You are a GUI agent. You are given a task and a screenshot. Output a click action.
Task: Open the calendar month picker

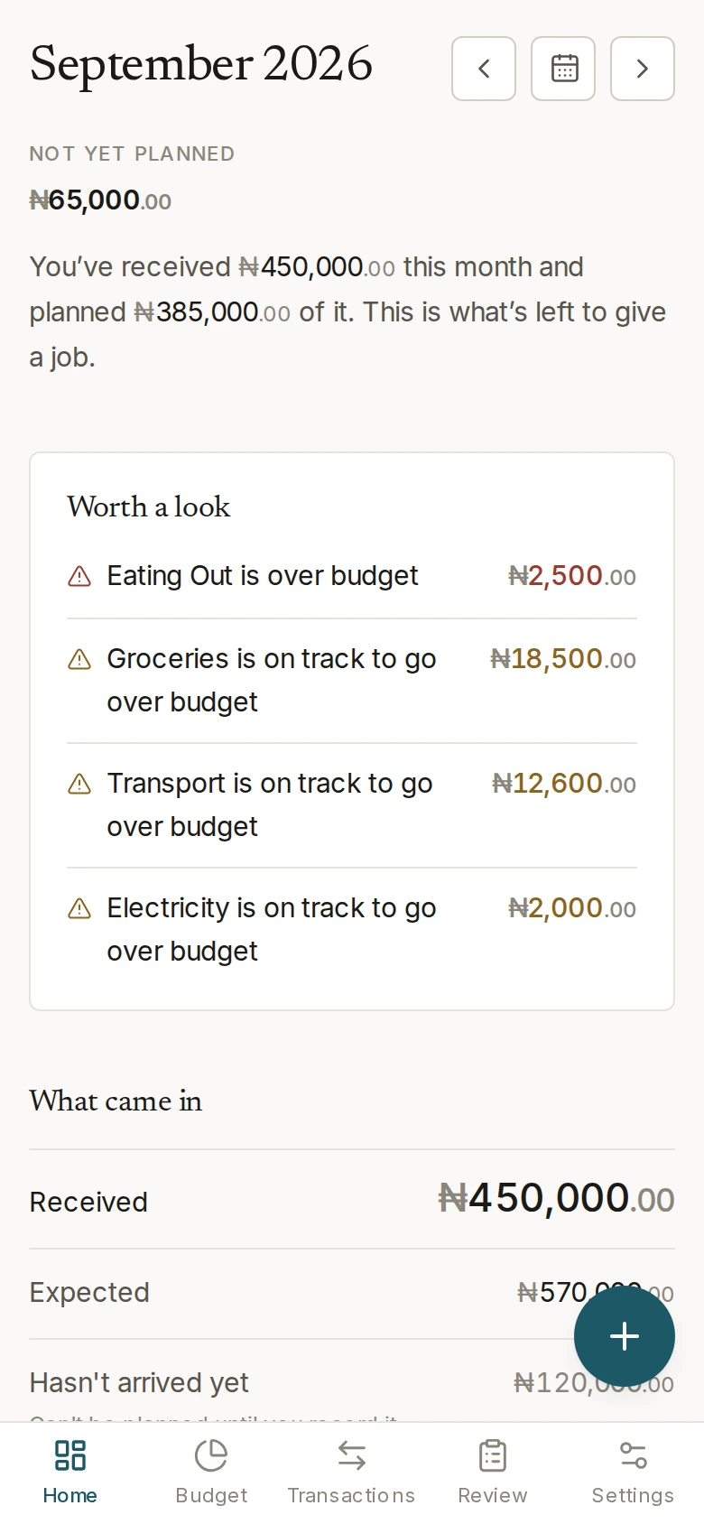pyautogui.click(x=563, y=69)
